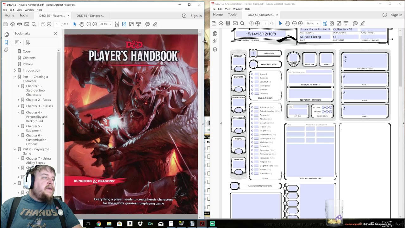Find current bookmark in Bookmarks panel
Image resolution: width=405 pixels, height=228 pixels.
coord(28,42)
